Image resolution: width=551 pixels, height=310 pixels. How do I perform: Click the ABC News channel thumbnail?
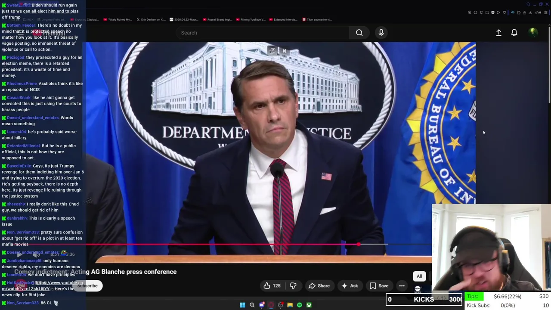point(418,289)
